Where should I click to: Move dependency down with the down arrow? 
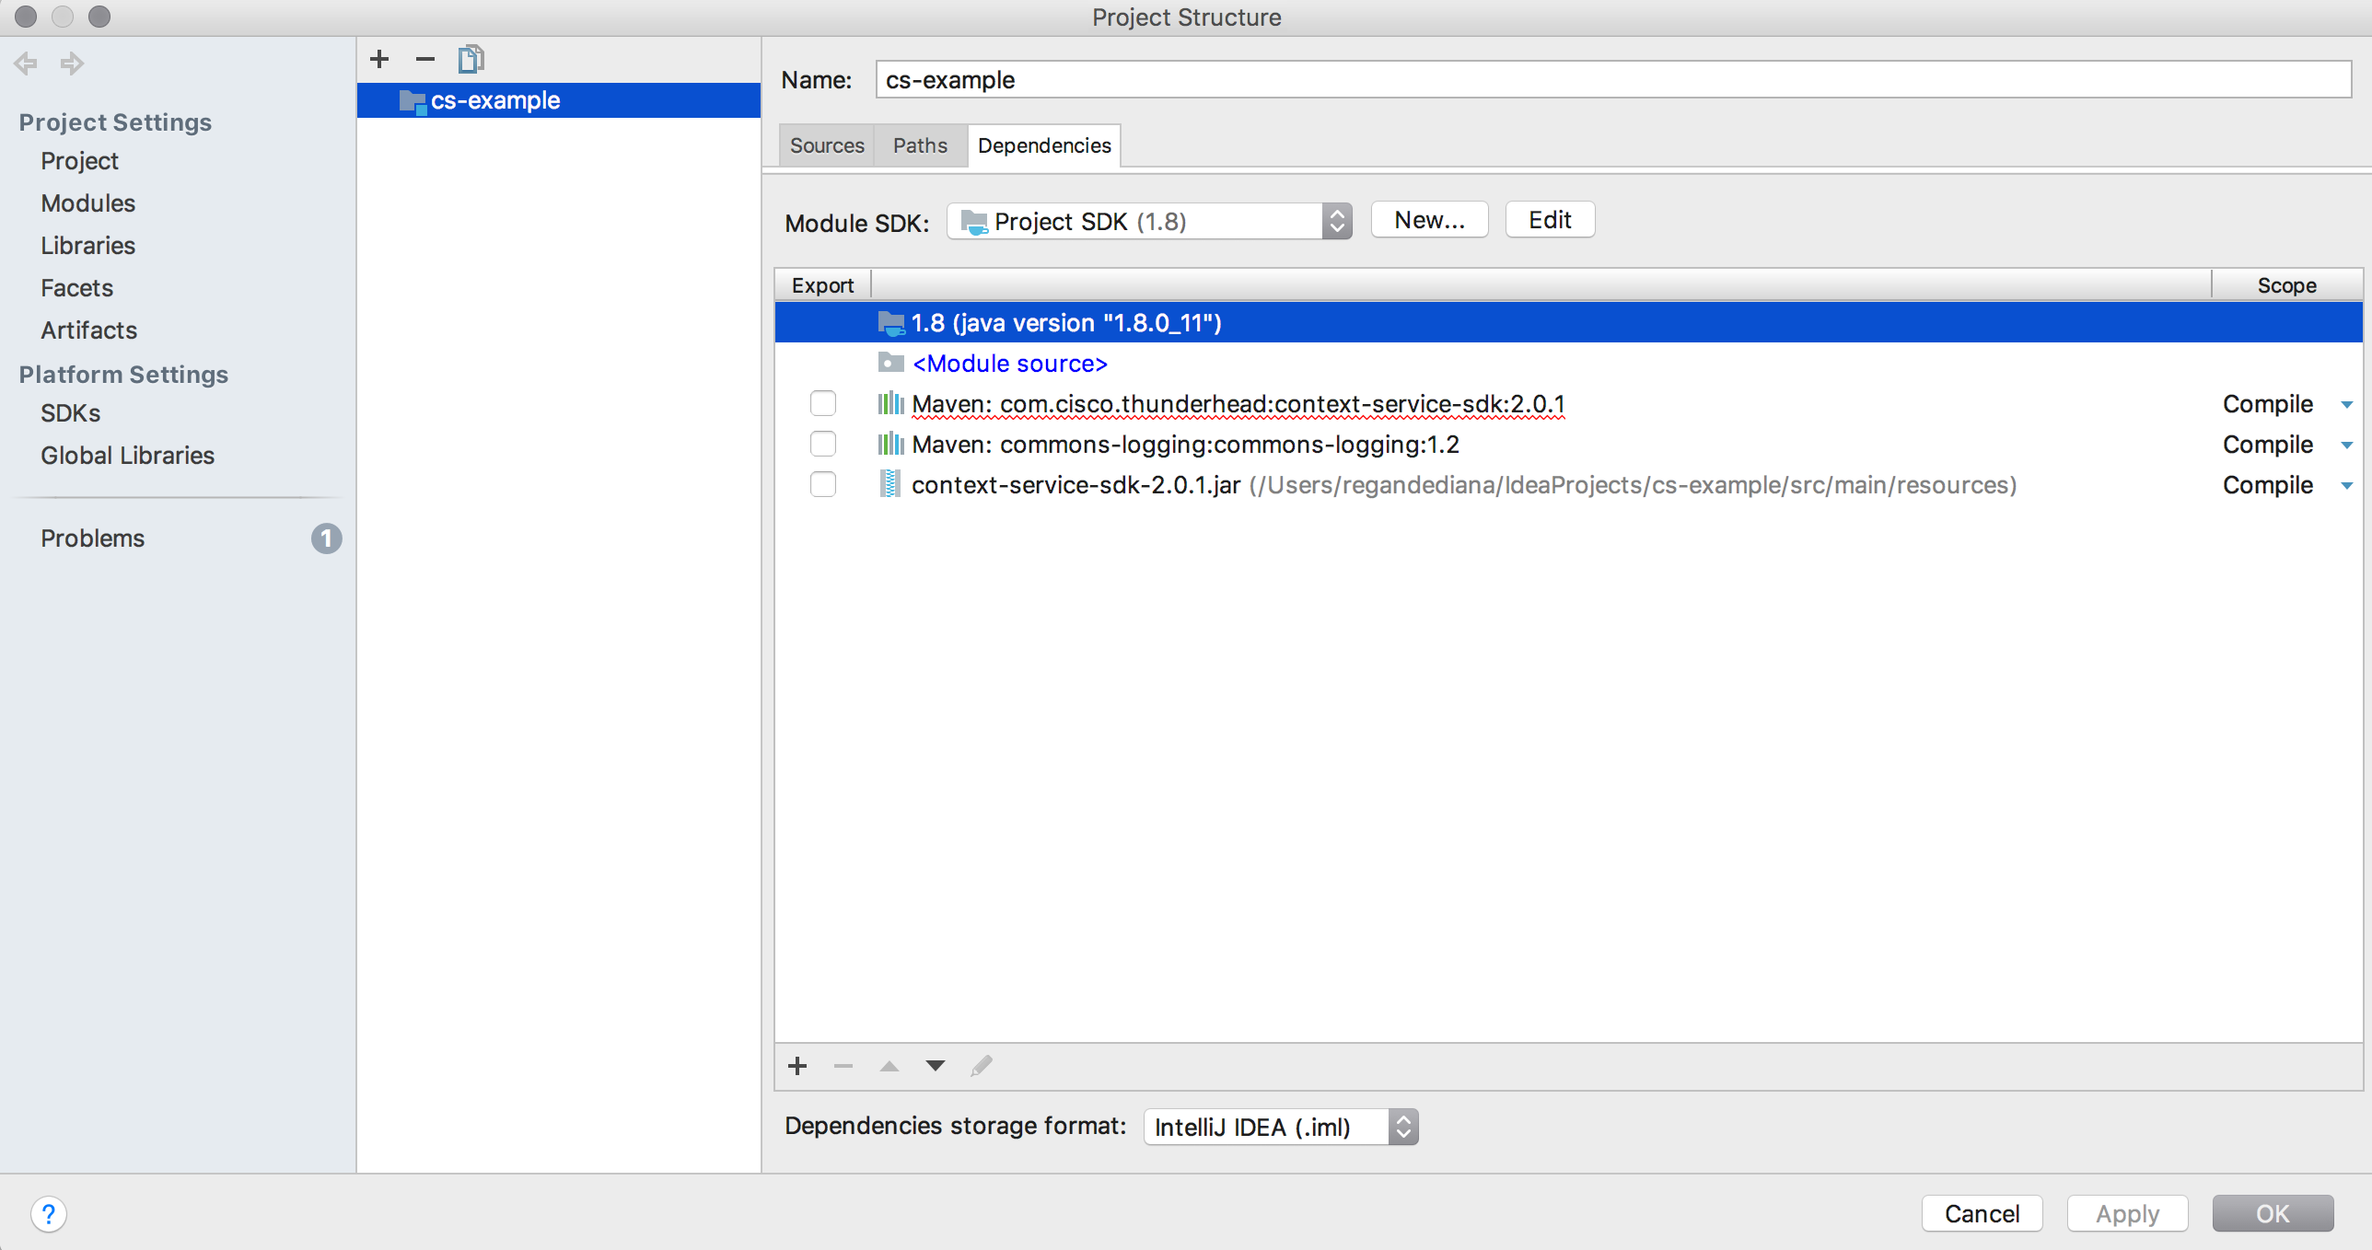[x=936, y=1066]
